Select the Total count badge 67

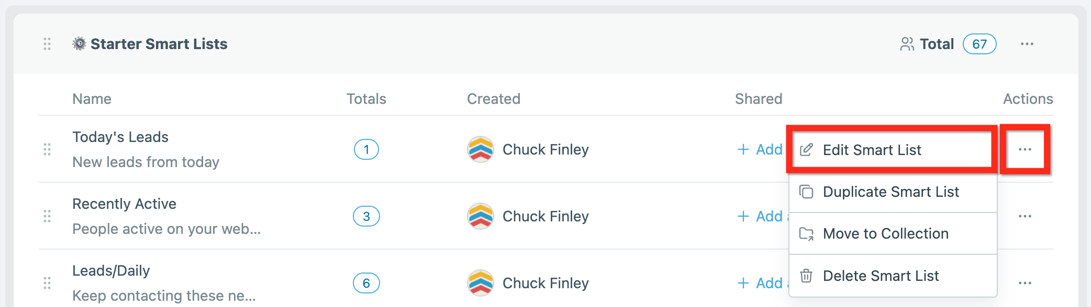979,44
